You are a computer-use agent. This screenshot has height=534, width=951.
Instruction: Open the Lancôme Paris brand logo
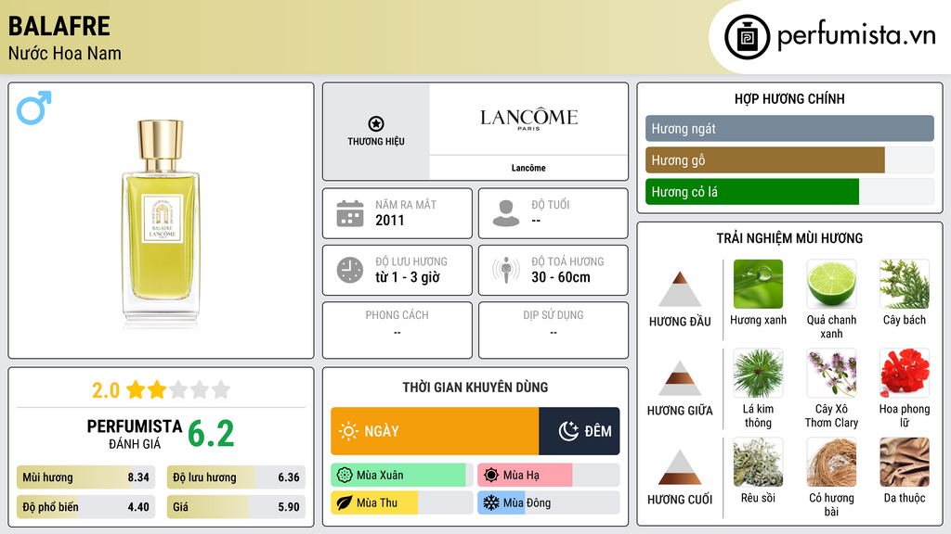tap(528, 119)
